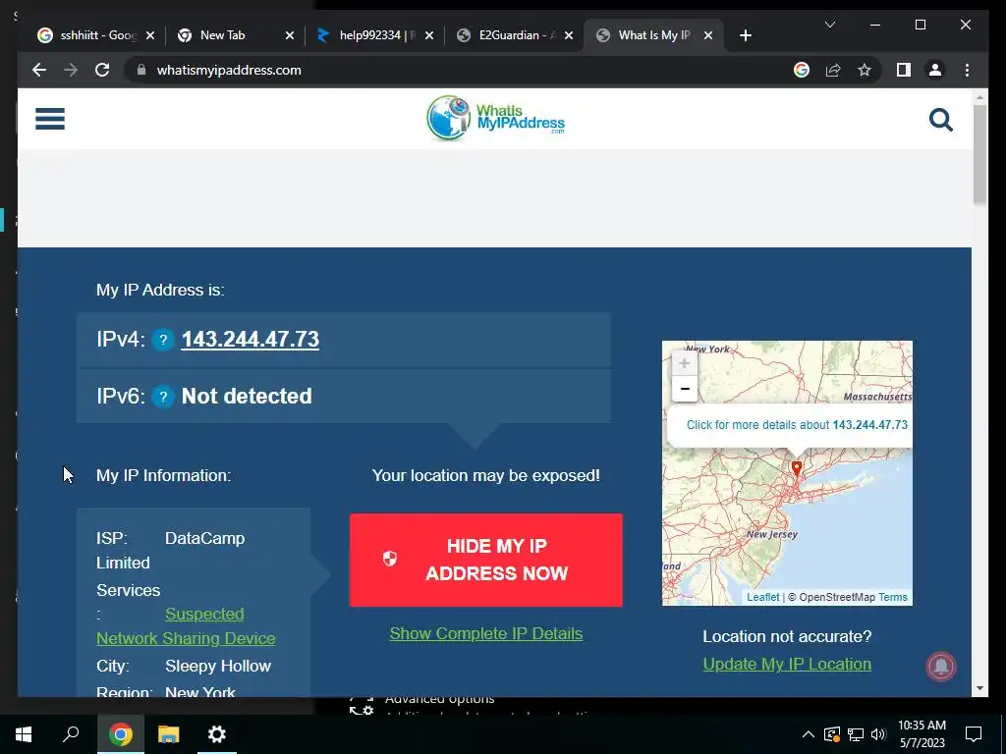Click the site search magnifier icon
Viewport: 1006px width, 754px height.
click(x=940, y=120)
